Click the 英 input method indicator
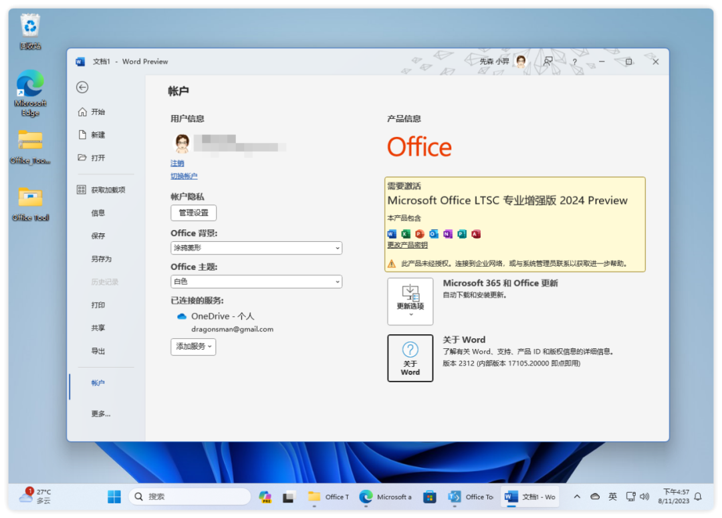 pos(612,497)
